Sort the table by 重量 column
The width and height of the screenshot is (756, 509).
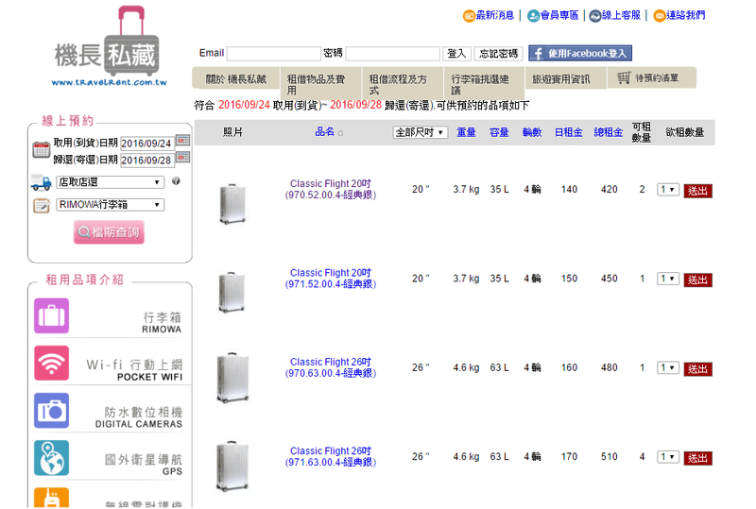[466, 132]
